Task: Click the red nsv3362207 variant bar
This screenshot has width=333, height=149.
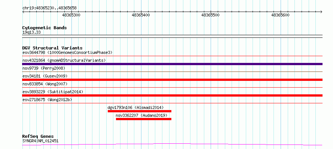Action: pos(144,119)
